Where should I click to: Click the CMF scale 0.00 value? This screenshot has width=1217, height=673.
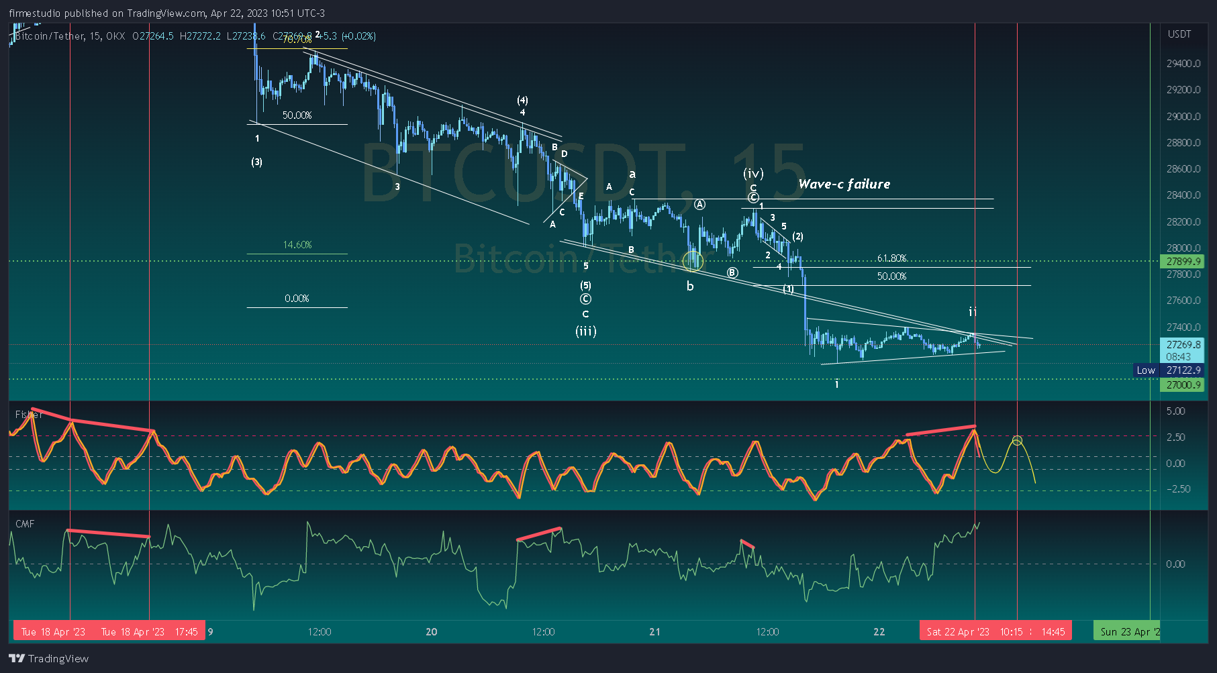point(1175,564)
